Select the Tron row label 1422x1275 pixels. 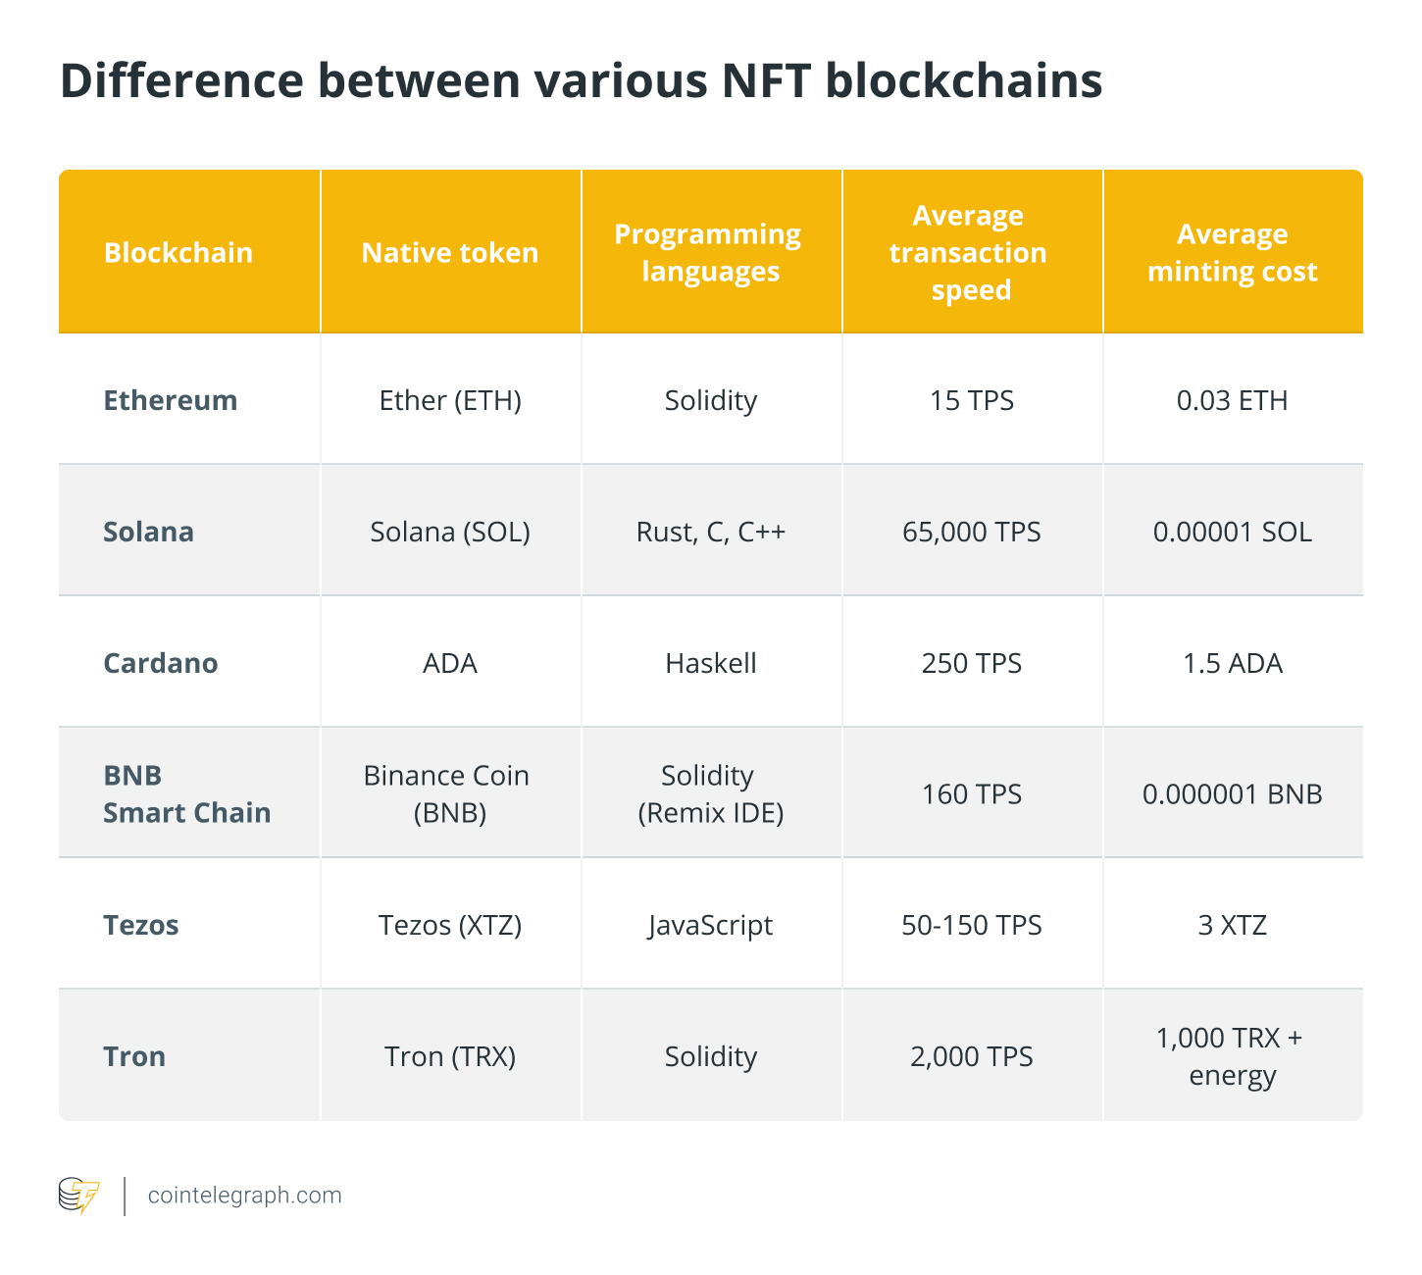pos(134,1056)
